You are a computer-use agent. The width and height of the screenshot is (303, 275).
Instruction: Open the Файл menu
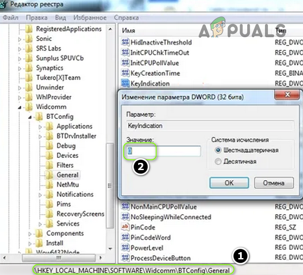coord(11,18)
